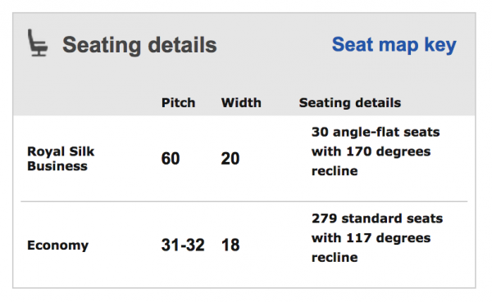Viewport: 492px width, 302px height.
Task: Click the Economy width value 18
Action: (x=230, y=245)
